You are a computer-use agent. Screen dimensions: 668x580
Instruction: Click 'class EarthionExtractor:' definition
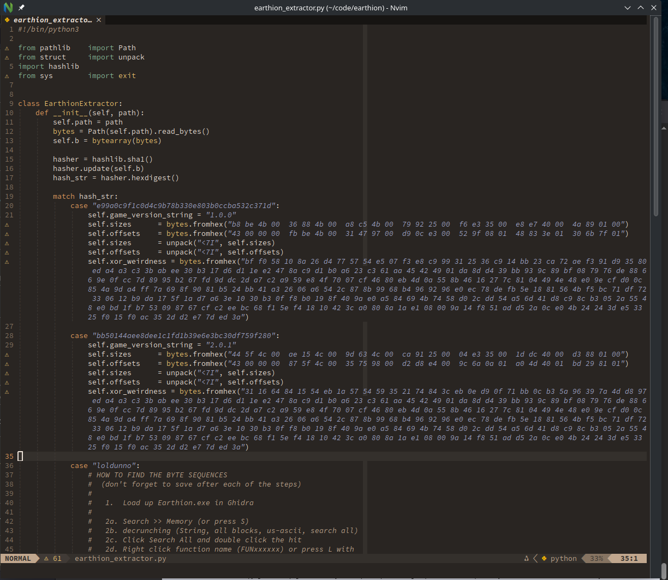70,104
